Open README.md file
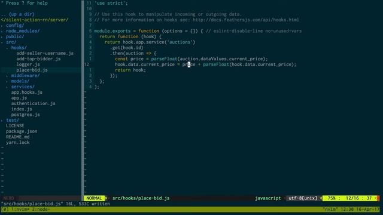The height and width of the screenshot is (215, 383). click(x=17, y=137)
